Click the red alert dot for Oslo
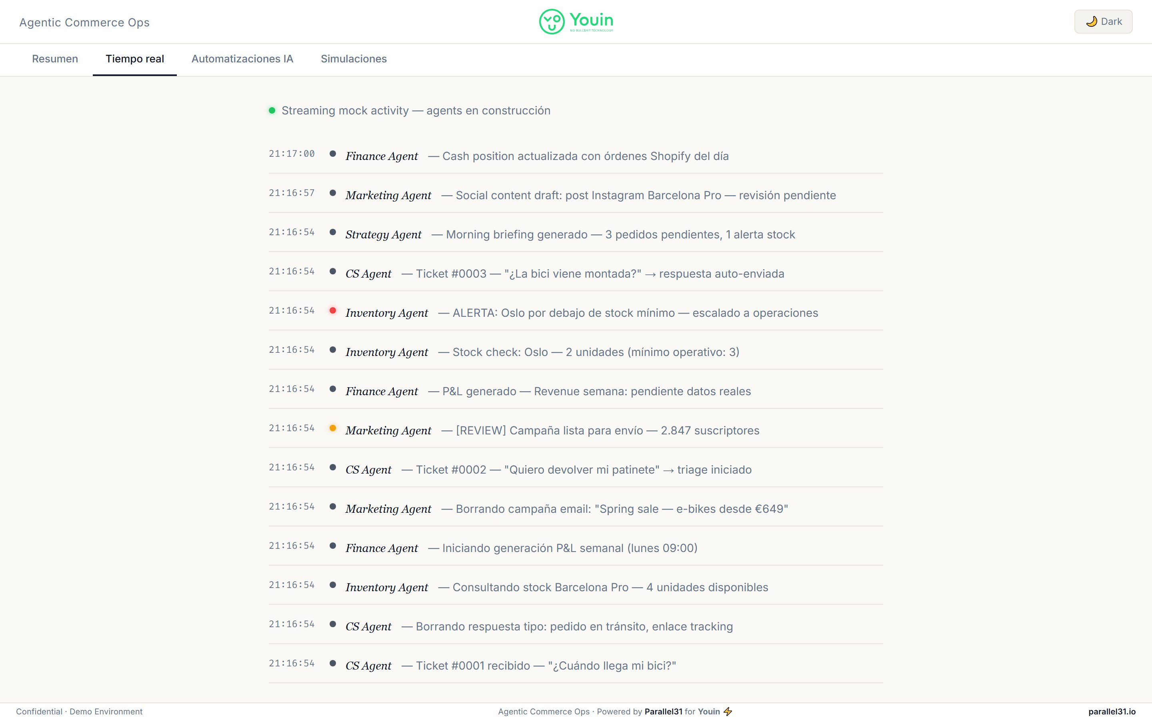1152x720 pixels. point(333,310)
